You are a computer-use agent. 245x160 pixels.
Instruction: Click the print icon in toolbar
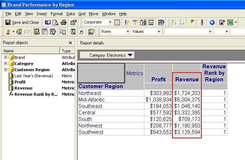[x=64, y=22]
